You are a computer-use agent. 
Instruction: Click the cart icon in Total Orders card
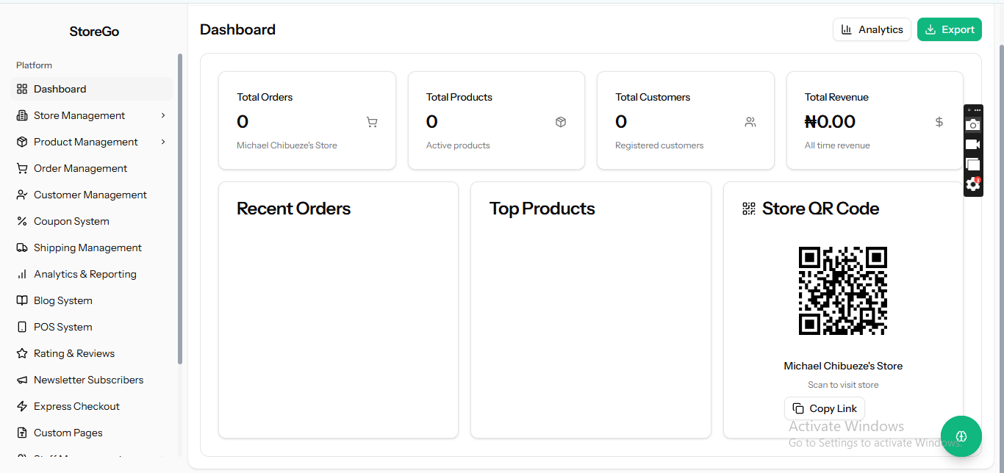coord(372,122)
